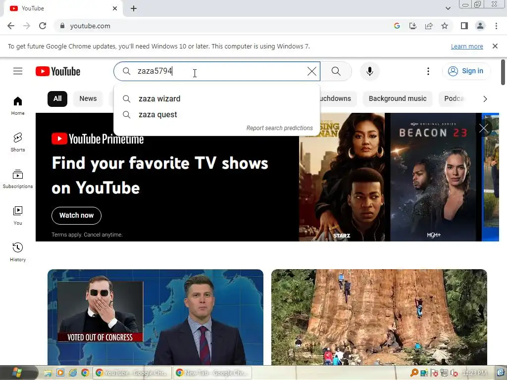
Task: Click the Sign in button
Action: (x=466, y=71)
